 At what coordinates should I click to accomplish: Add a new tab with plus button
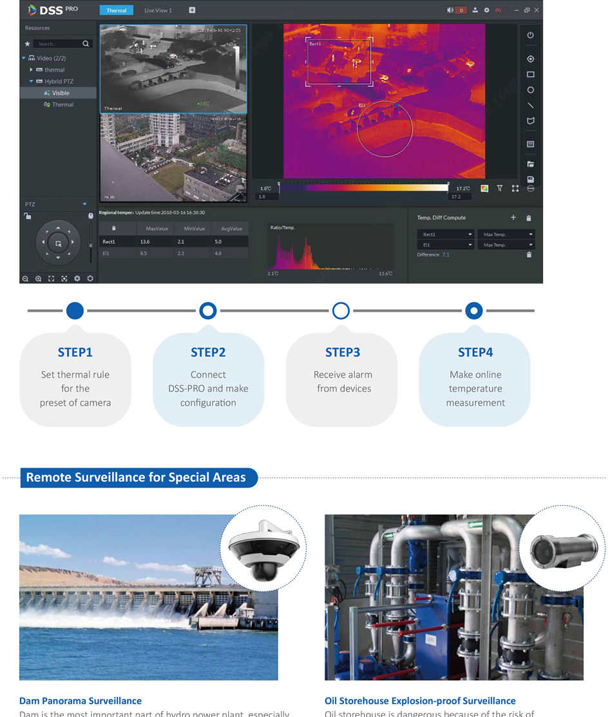(x=192, y=10)
